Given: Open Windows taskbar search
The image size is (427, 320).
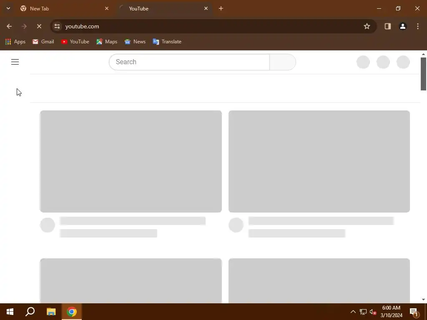Looking at the screenshot, I should coord(30,312).
